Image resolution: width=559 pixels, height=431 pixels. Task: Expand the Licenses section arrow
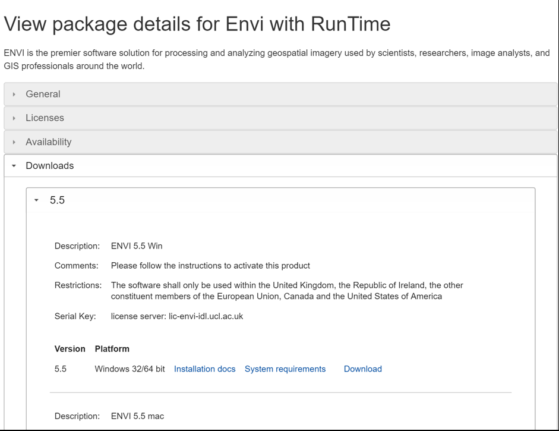[14, 118]
